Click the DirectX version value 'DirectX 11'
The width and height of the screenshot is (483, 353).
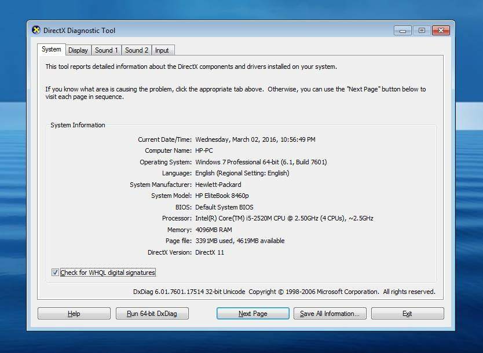coord(210,252)
